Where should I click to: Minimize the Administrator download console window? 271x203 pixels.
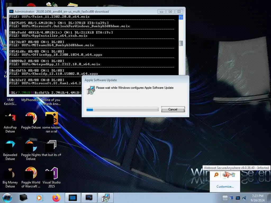pyautogui.click(x=161, y=12)
